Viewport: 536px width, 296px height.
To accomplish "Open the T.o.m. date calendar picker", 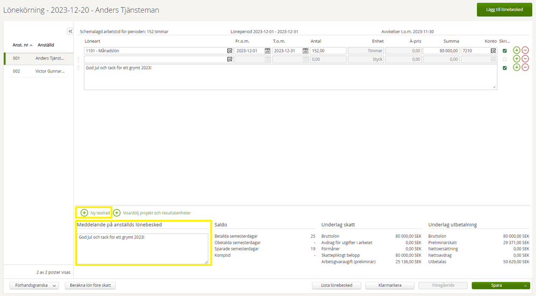I will (x=305, y=51).
